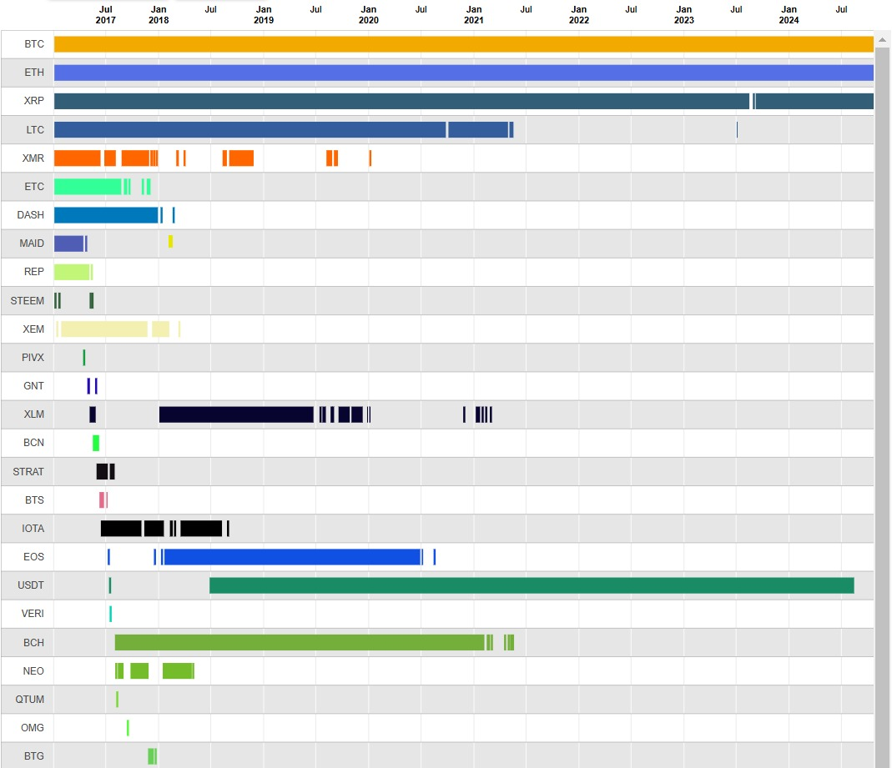Select the STEEM row label
This screenshot has width=892, height=768.
28,301
